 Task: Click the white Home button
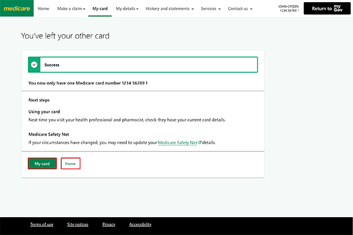(x=71, y=163)
